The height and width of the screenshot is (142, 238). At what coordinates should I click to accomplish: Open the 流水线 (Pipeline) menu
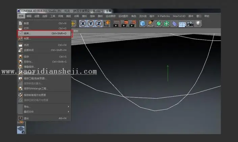[x=143, y=16]
